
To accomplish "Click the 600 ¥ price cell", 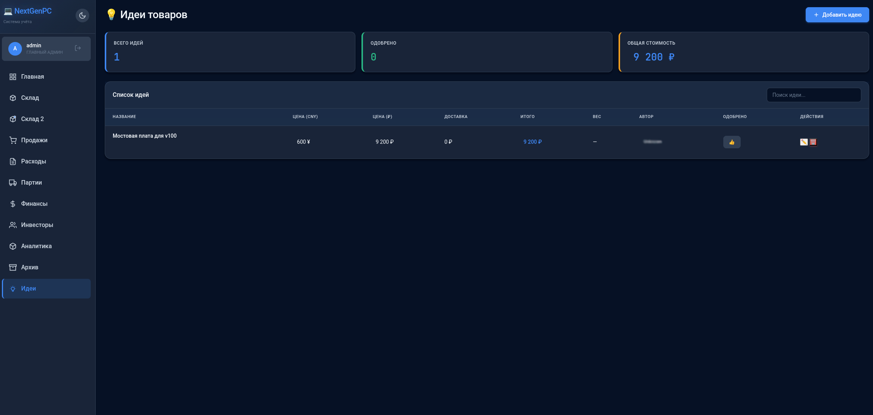I will tap(303, 142).
